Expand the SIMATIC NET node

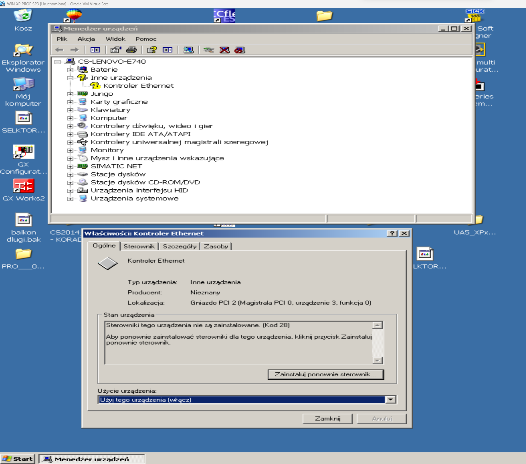point(70,166)
